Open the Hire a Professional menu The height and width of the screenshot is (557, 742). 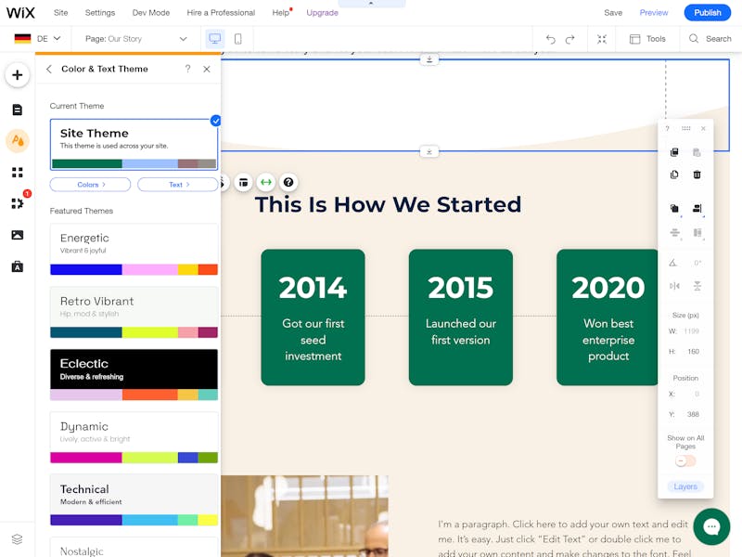[x=221, y=13]
